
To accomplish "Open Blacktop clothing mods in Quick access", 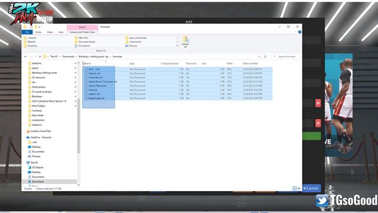I will 43,73.
